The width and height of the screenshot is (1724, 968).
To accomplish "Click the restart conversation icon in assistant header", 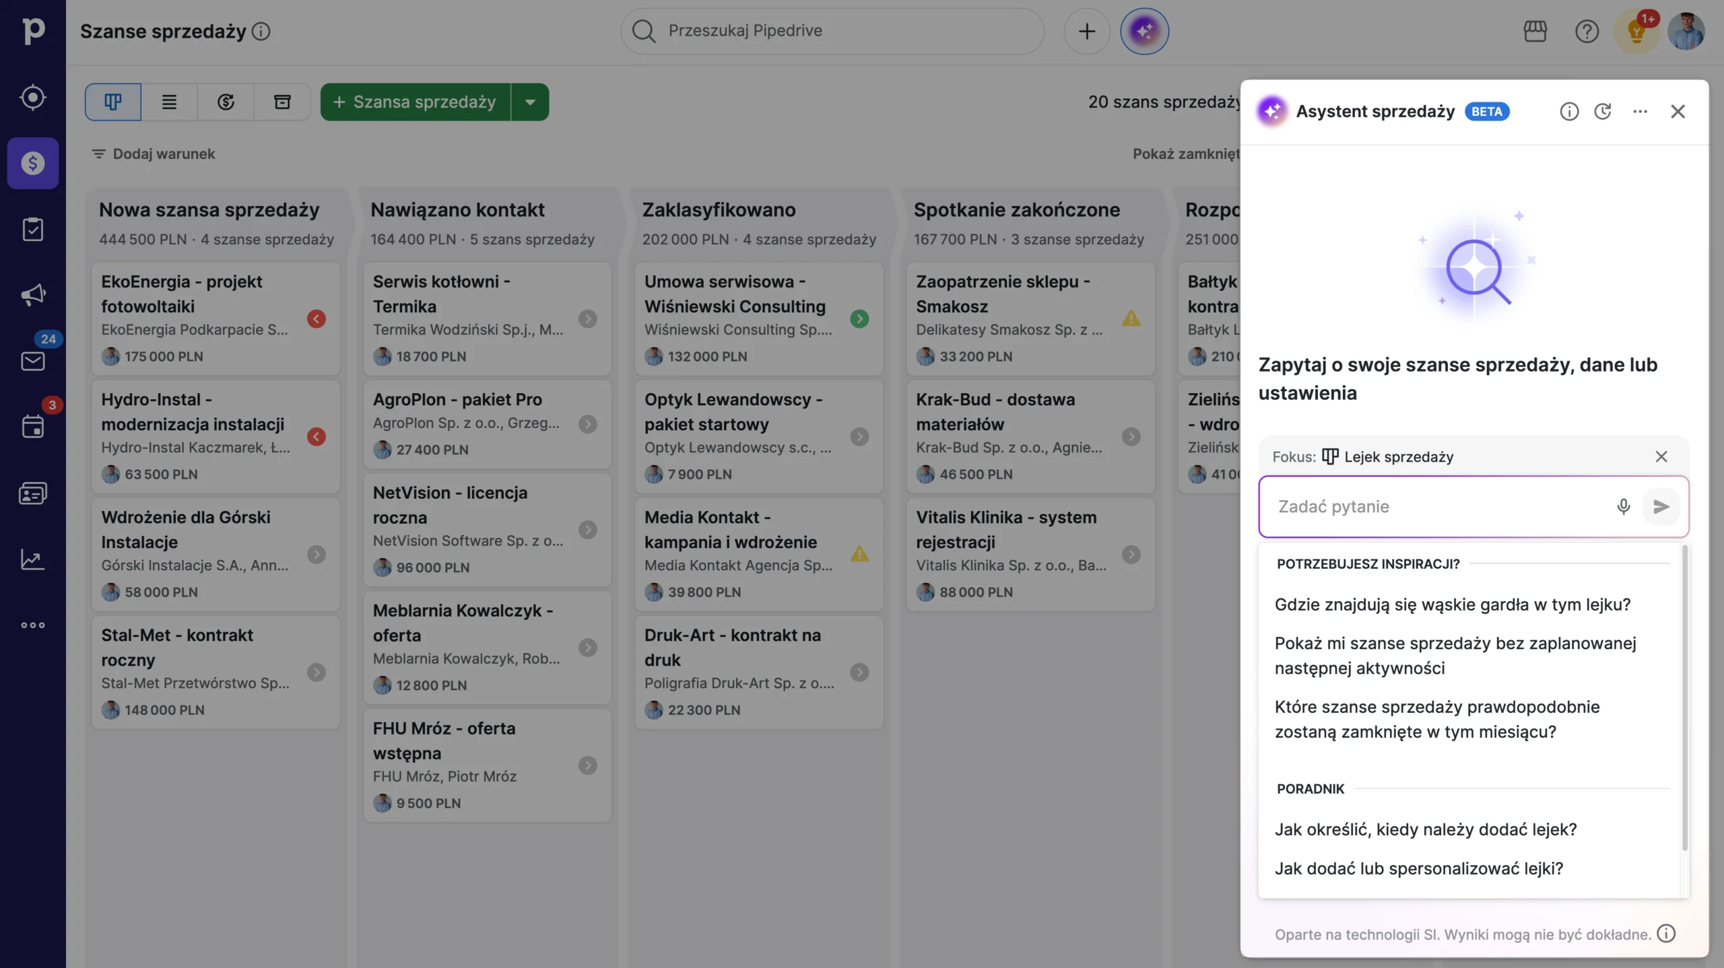I will (x=1603, y=111).
